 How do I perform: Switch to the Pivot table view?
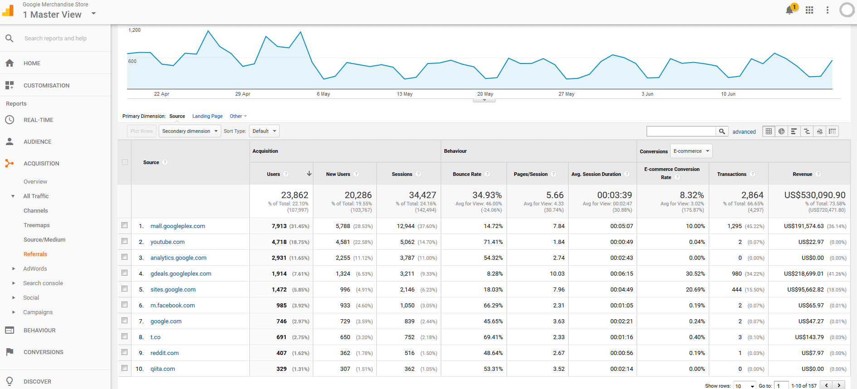click(x=832, y=131)
